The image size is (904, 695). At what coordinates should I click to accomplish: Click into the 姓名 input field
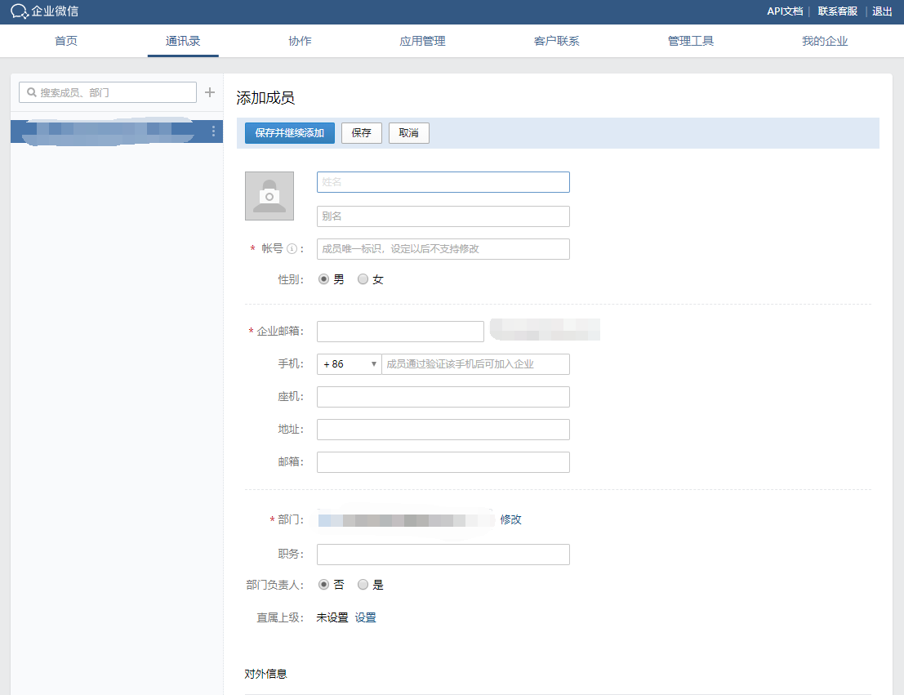[443, 182]
